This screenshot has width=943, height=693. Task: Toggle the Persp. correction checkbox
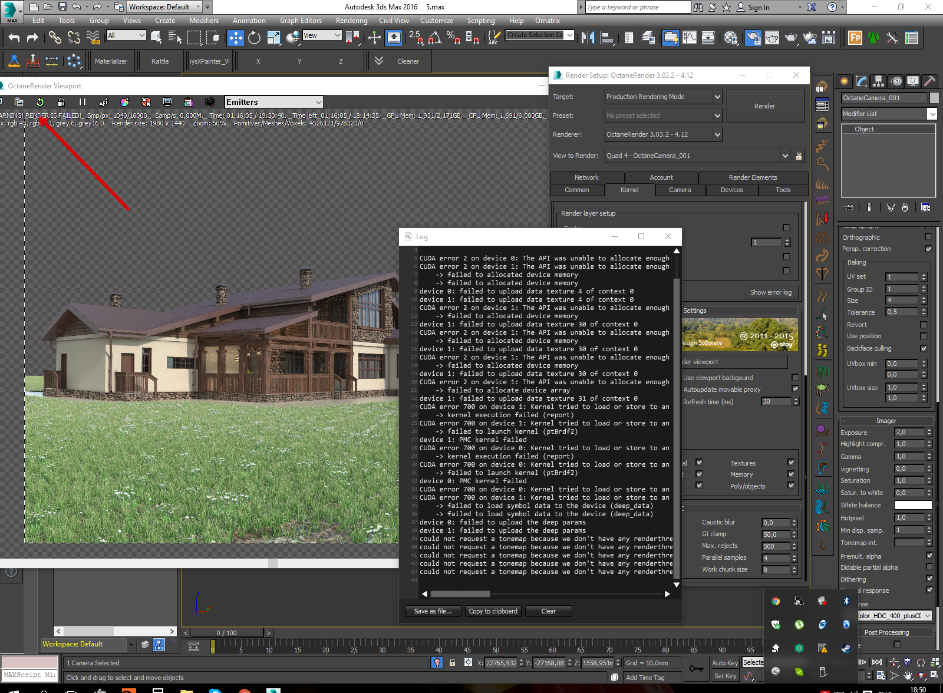pyautogui.click(x=928, y=249)
